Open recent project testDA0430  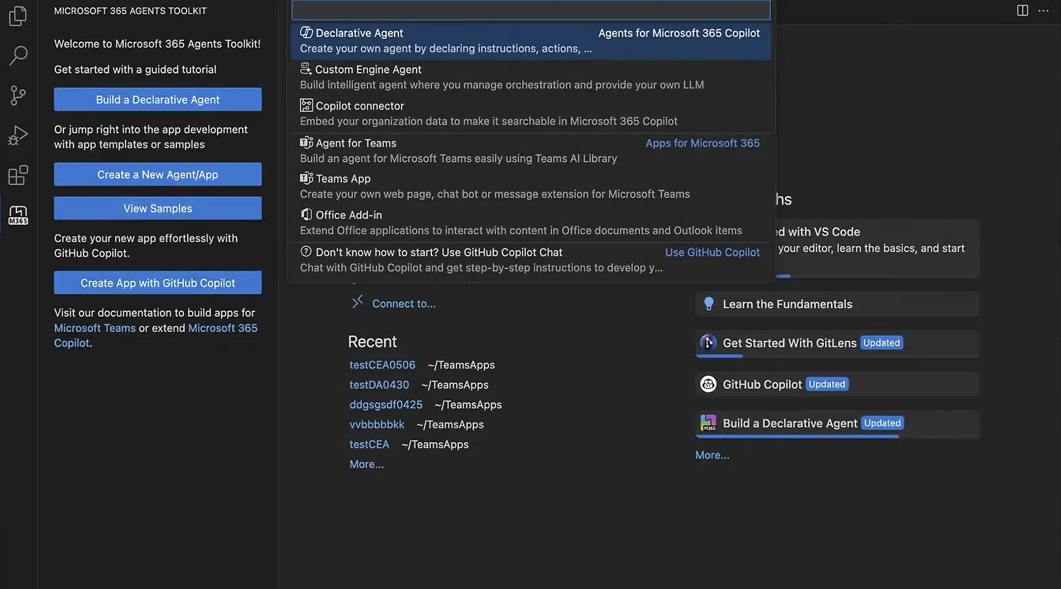[x=379, y=384]
